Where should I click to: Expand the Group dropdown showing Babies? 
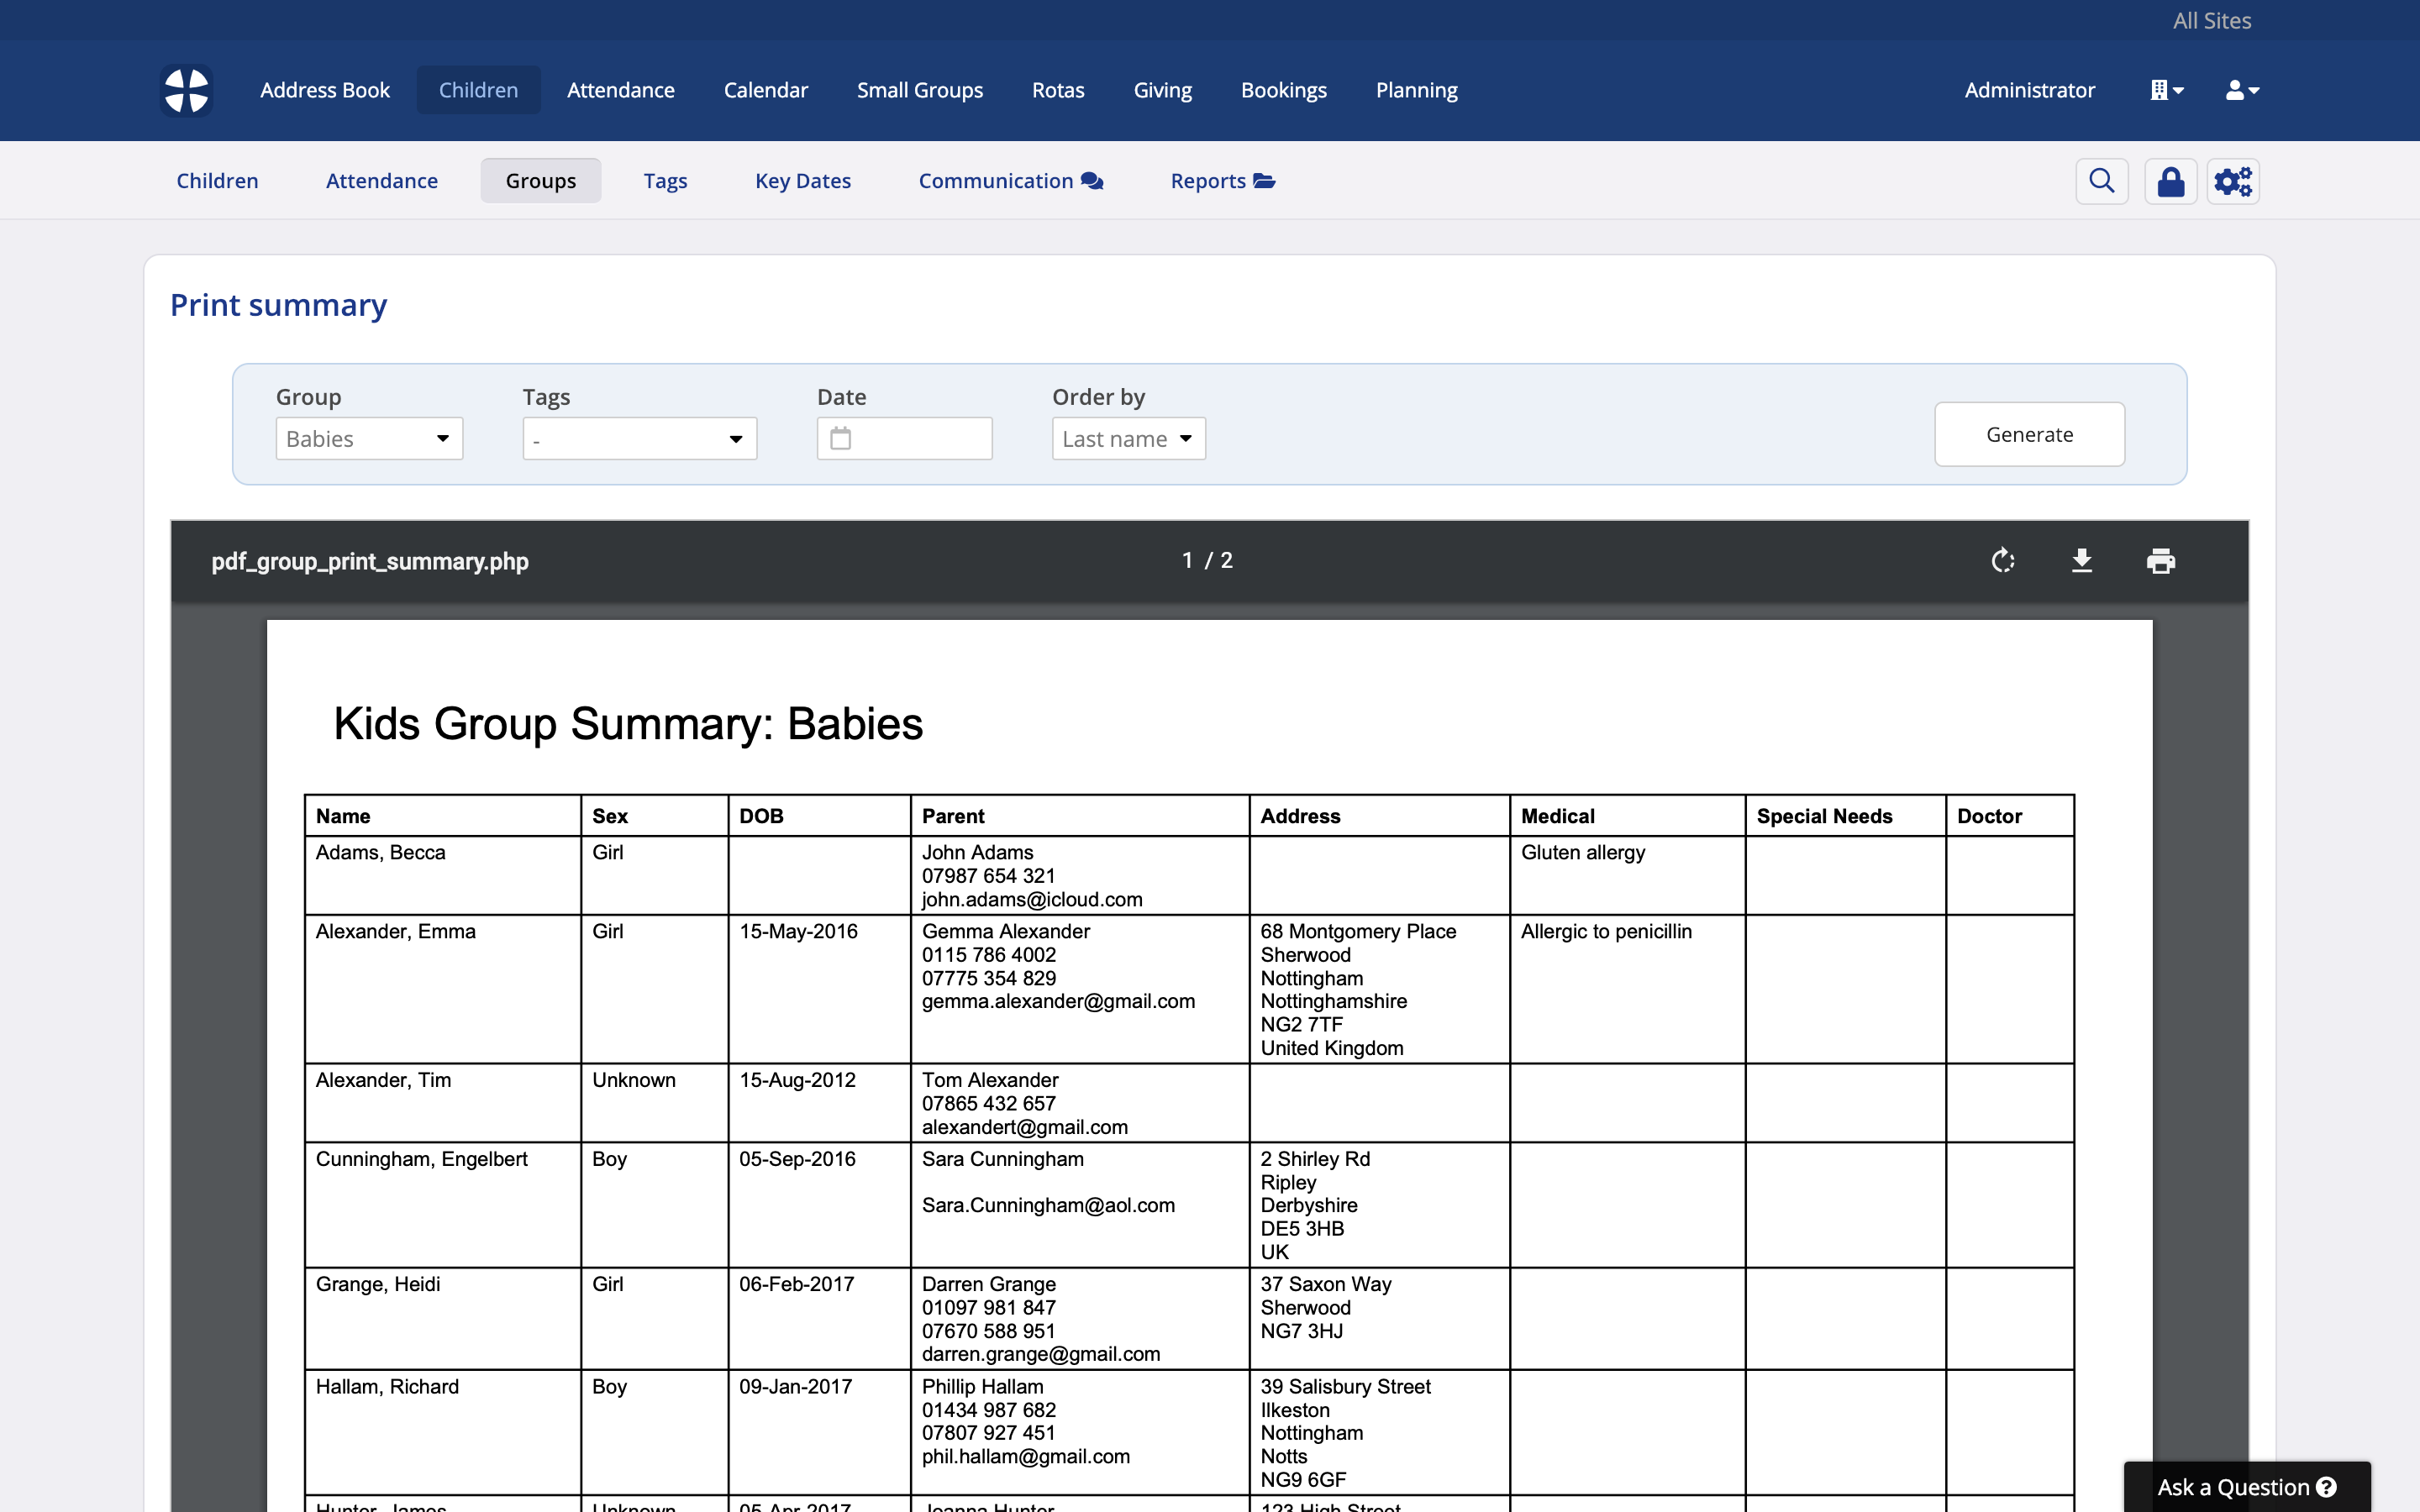(x=369, y=439)
